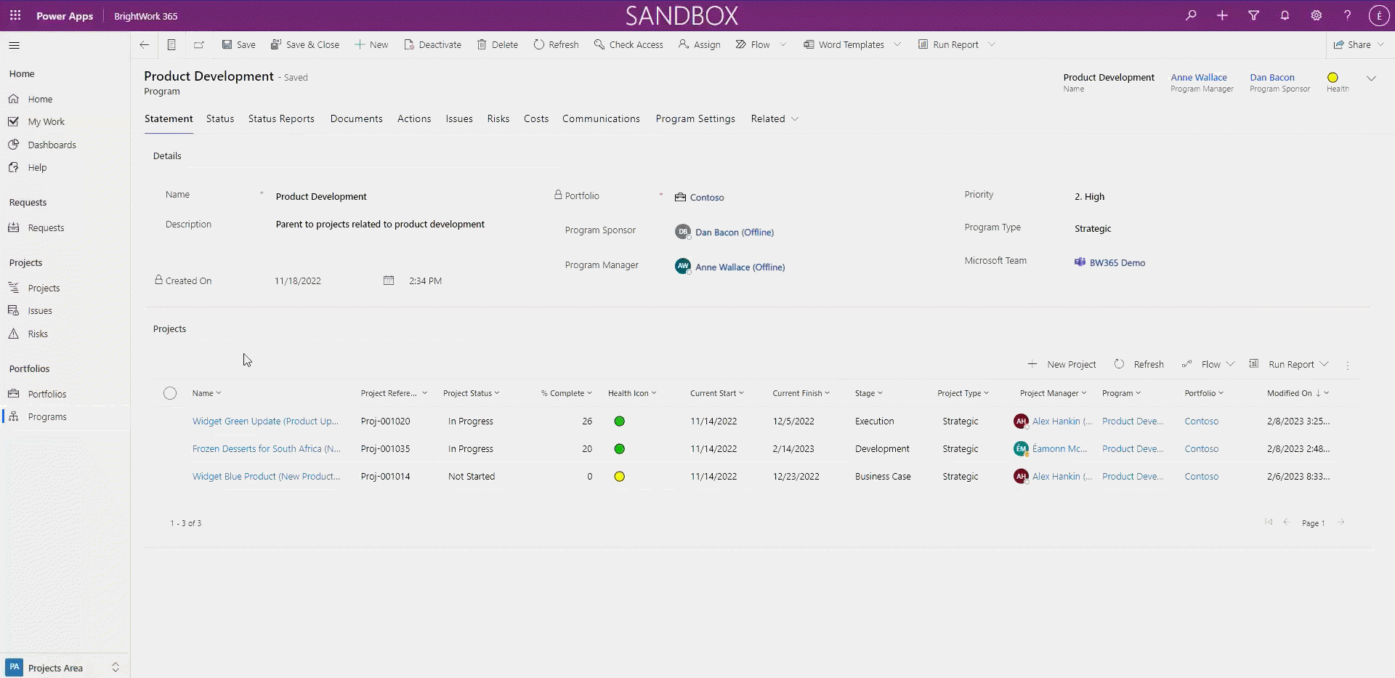The width and height of the screenshot is (1395, 678).
Task: Open the Related tab dropdown
Action: (775, 118)
